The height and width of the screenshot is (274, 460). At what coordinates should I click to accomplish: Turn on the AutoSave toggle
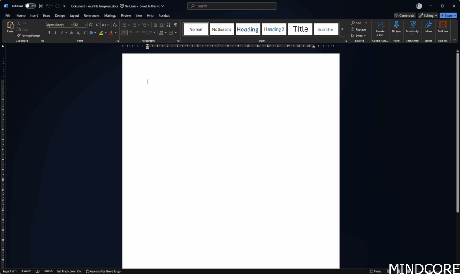coord(30,6)
